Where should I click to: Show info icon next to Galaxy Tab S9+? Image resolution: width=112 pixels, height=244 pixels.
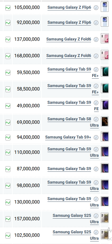[x=96, y=138]
